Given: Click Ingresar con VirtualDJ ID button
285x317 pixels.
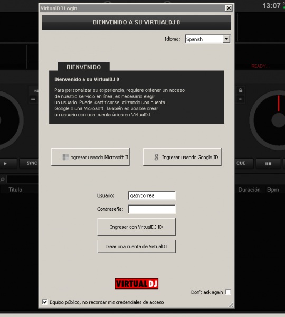Looking at the screenshot, I should pyautogui.click(x=136, y=227).
